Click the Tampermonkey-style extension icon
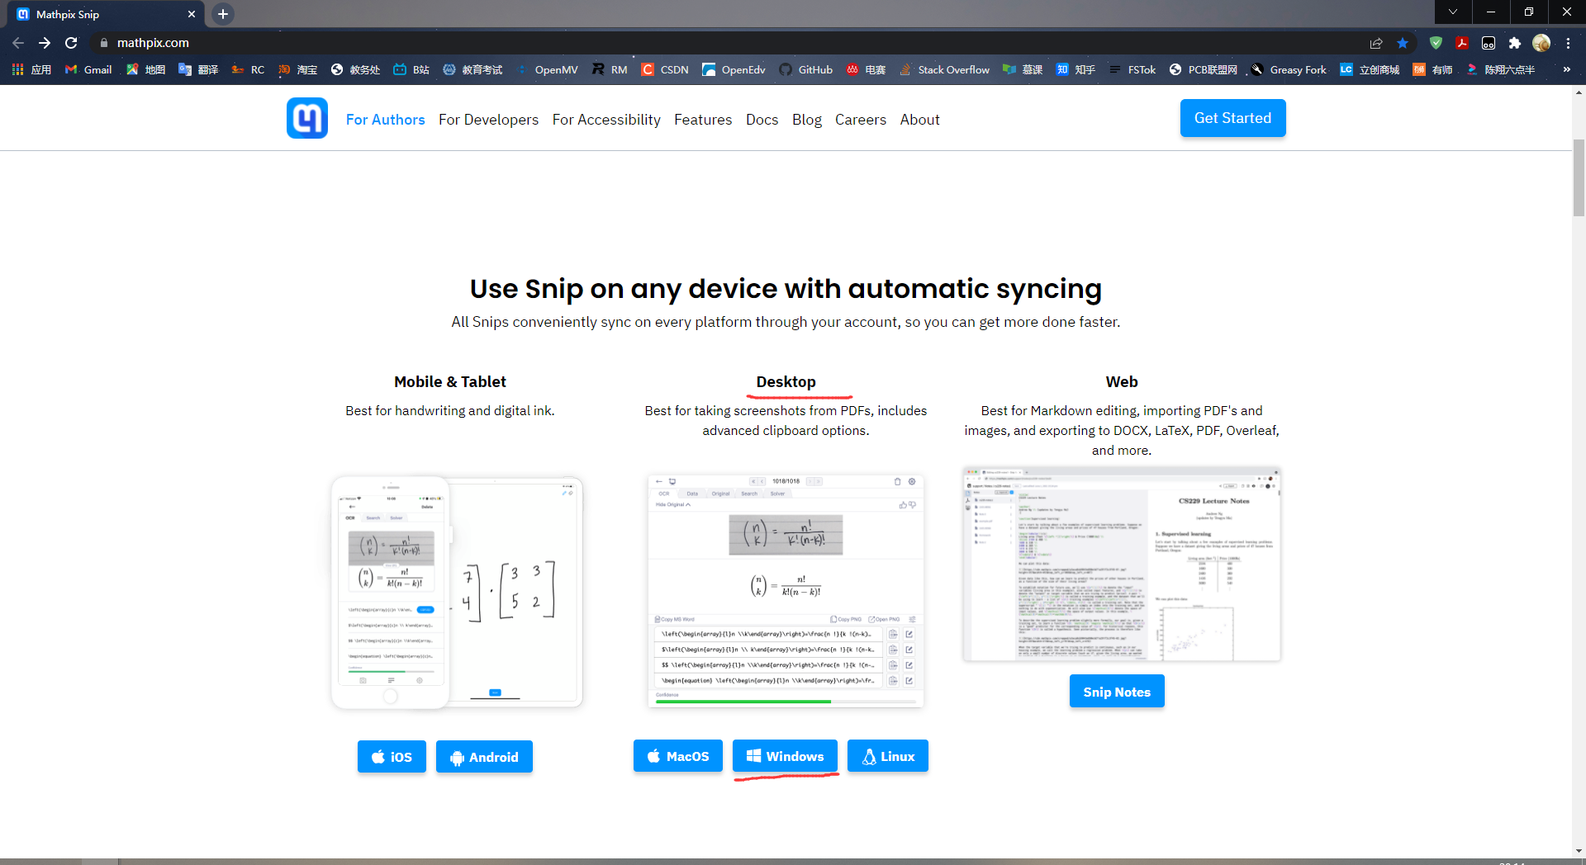 [x=1489, y=43]
